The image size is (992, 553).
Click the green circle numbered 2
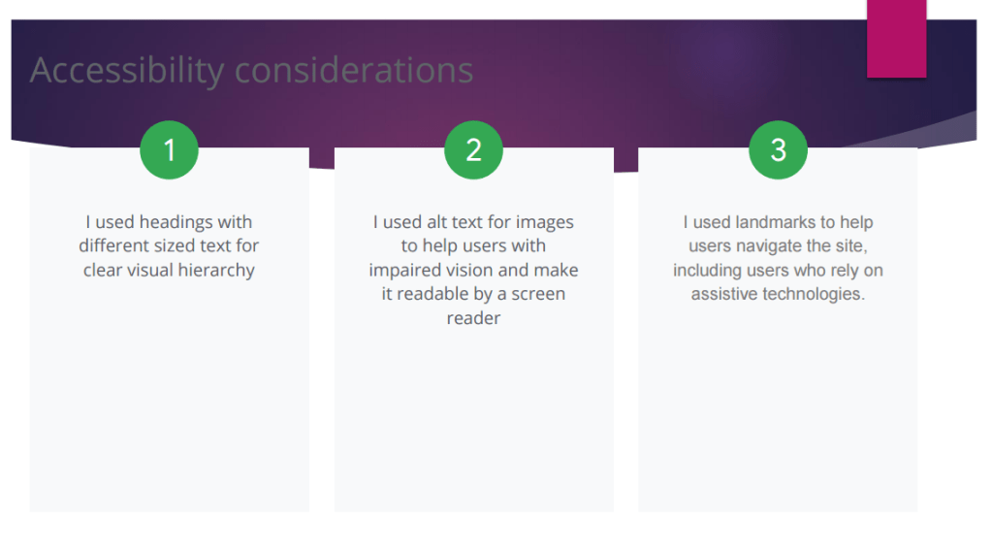tap(473, 150)
